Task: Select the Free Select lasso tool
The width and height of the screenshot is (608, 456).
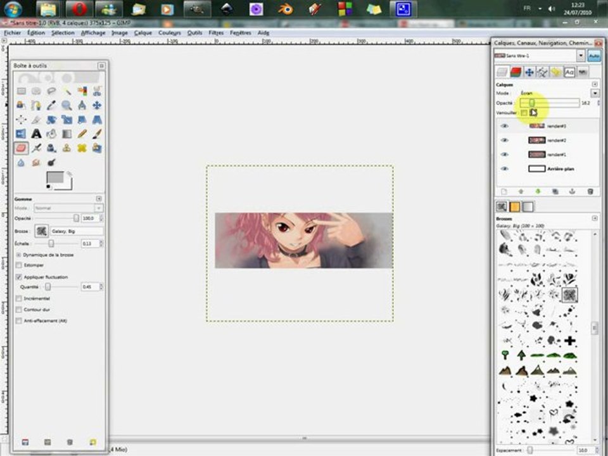Action: [51, 91]
